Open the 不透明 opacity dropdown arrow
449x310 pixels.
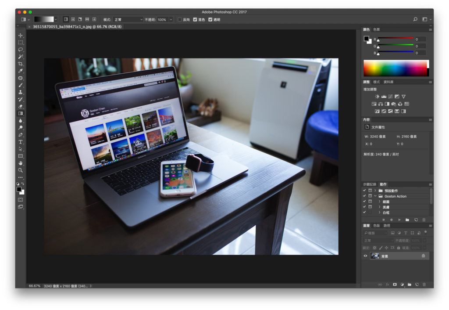tap(171, 19)
